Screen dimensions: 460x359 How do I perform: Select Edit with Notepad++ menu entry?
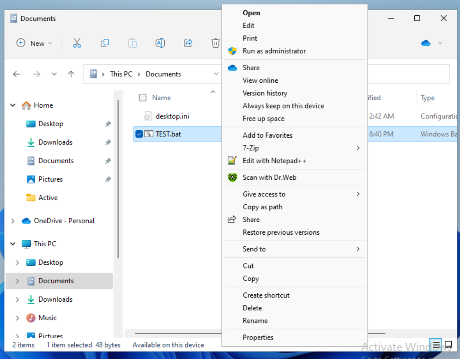(x=274, y=161)
